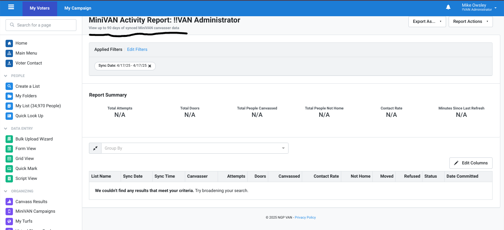Sort by the Refused column header
504x230 pixels.
pyautogui.click(x=412, y=176)
